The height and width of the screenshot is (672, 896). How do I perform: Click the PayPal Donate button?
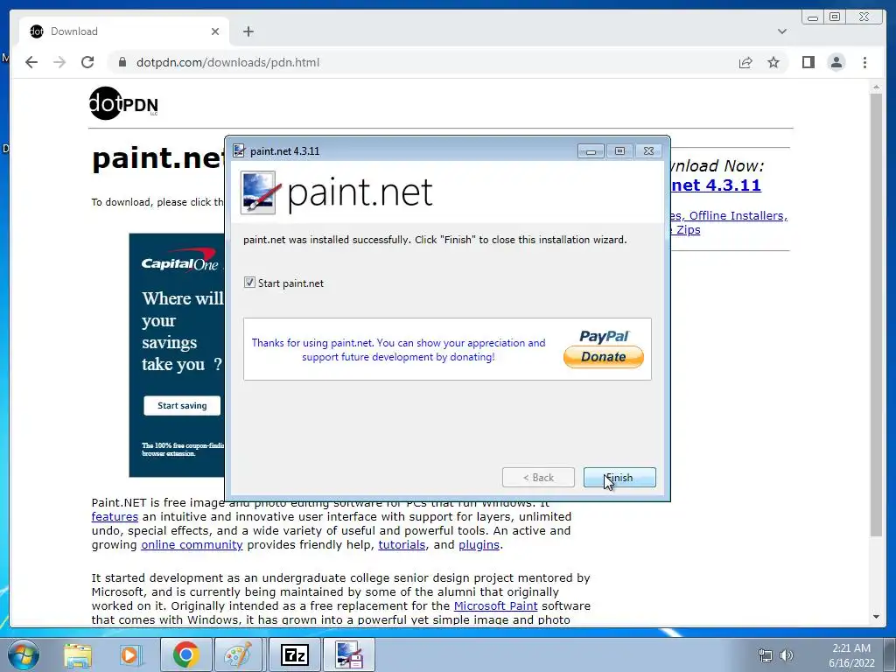click(x=604, y=357)
